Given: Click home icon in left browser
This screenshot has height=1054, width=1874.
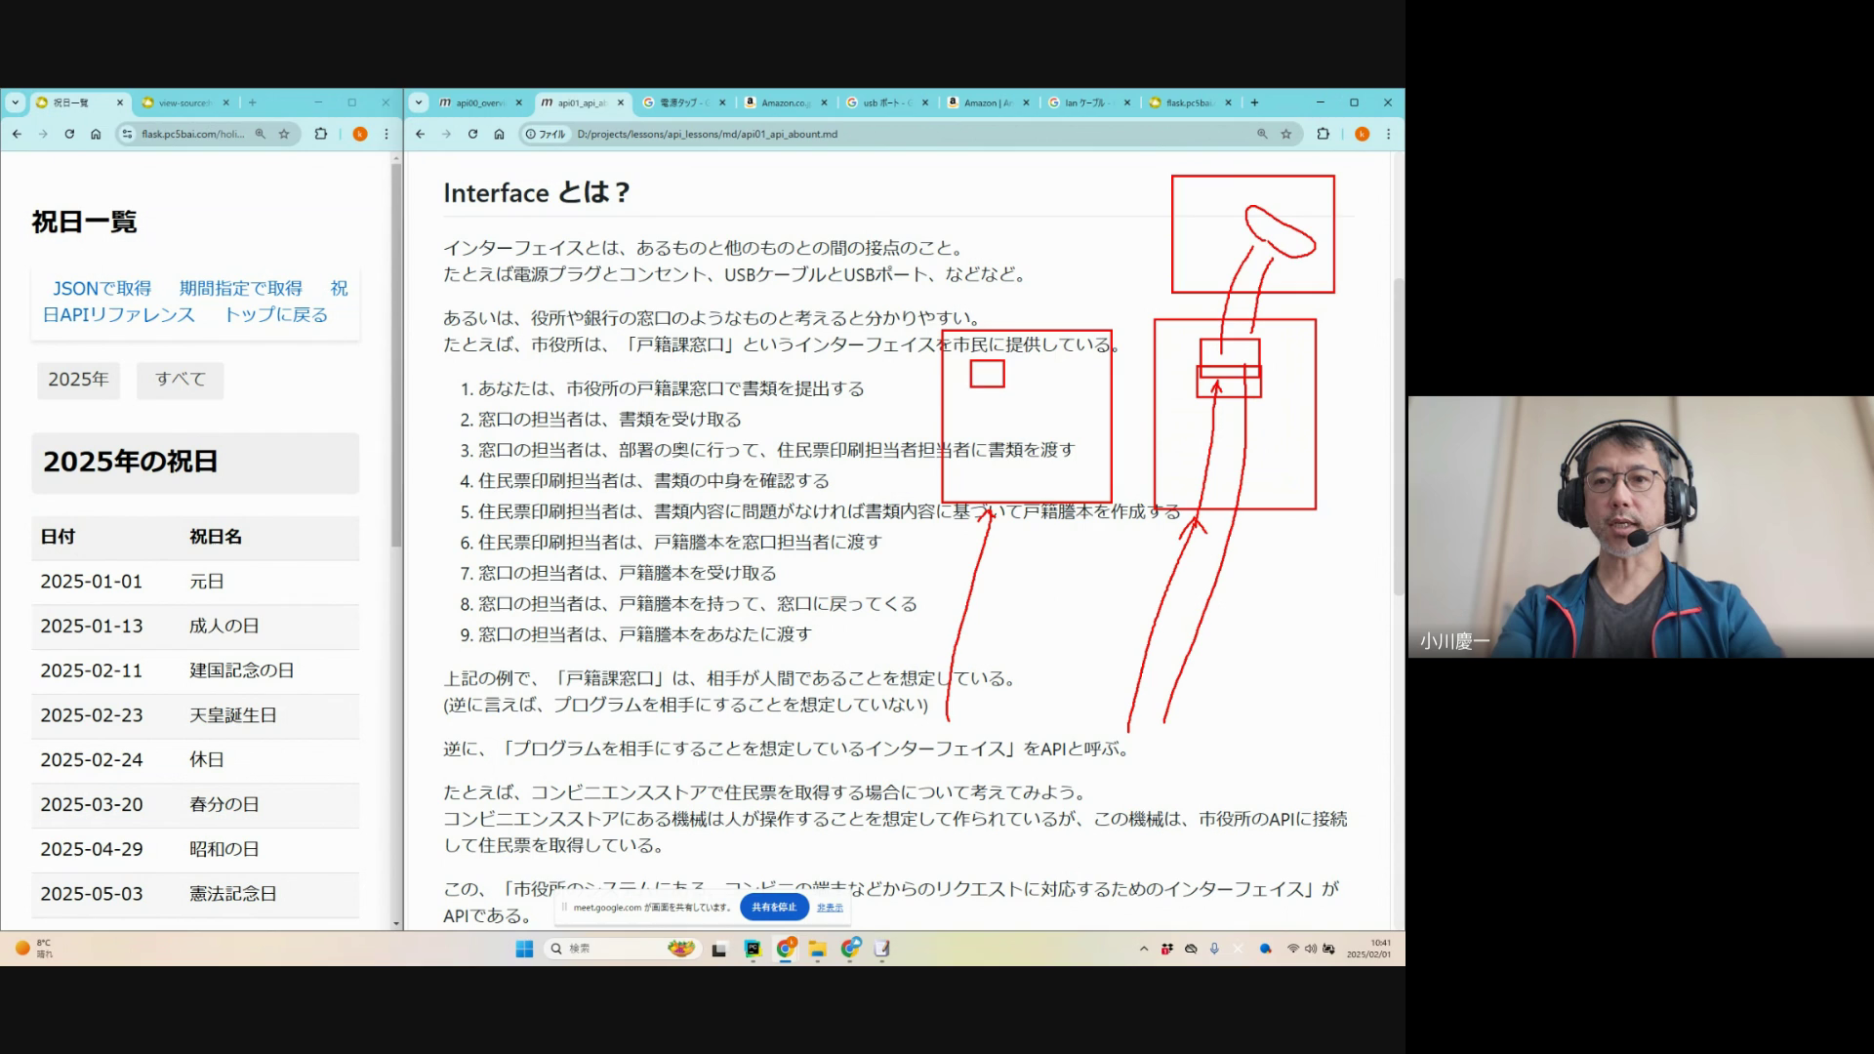Looking at the screenshot, I should click(x=96, y=135).
